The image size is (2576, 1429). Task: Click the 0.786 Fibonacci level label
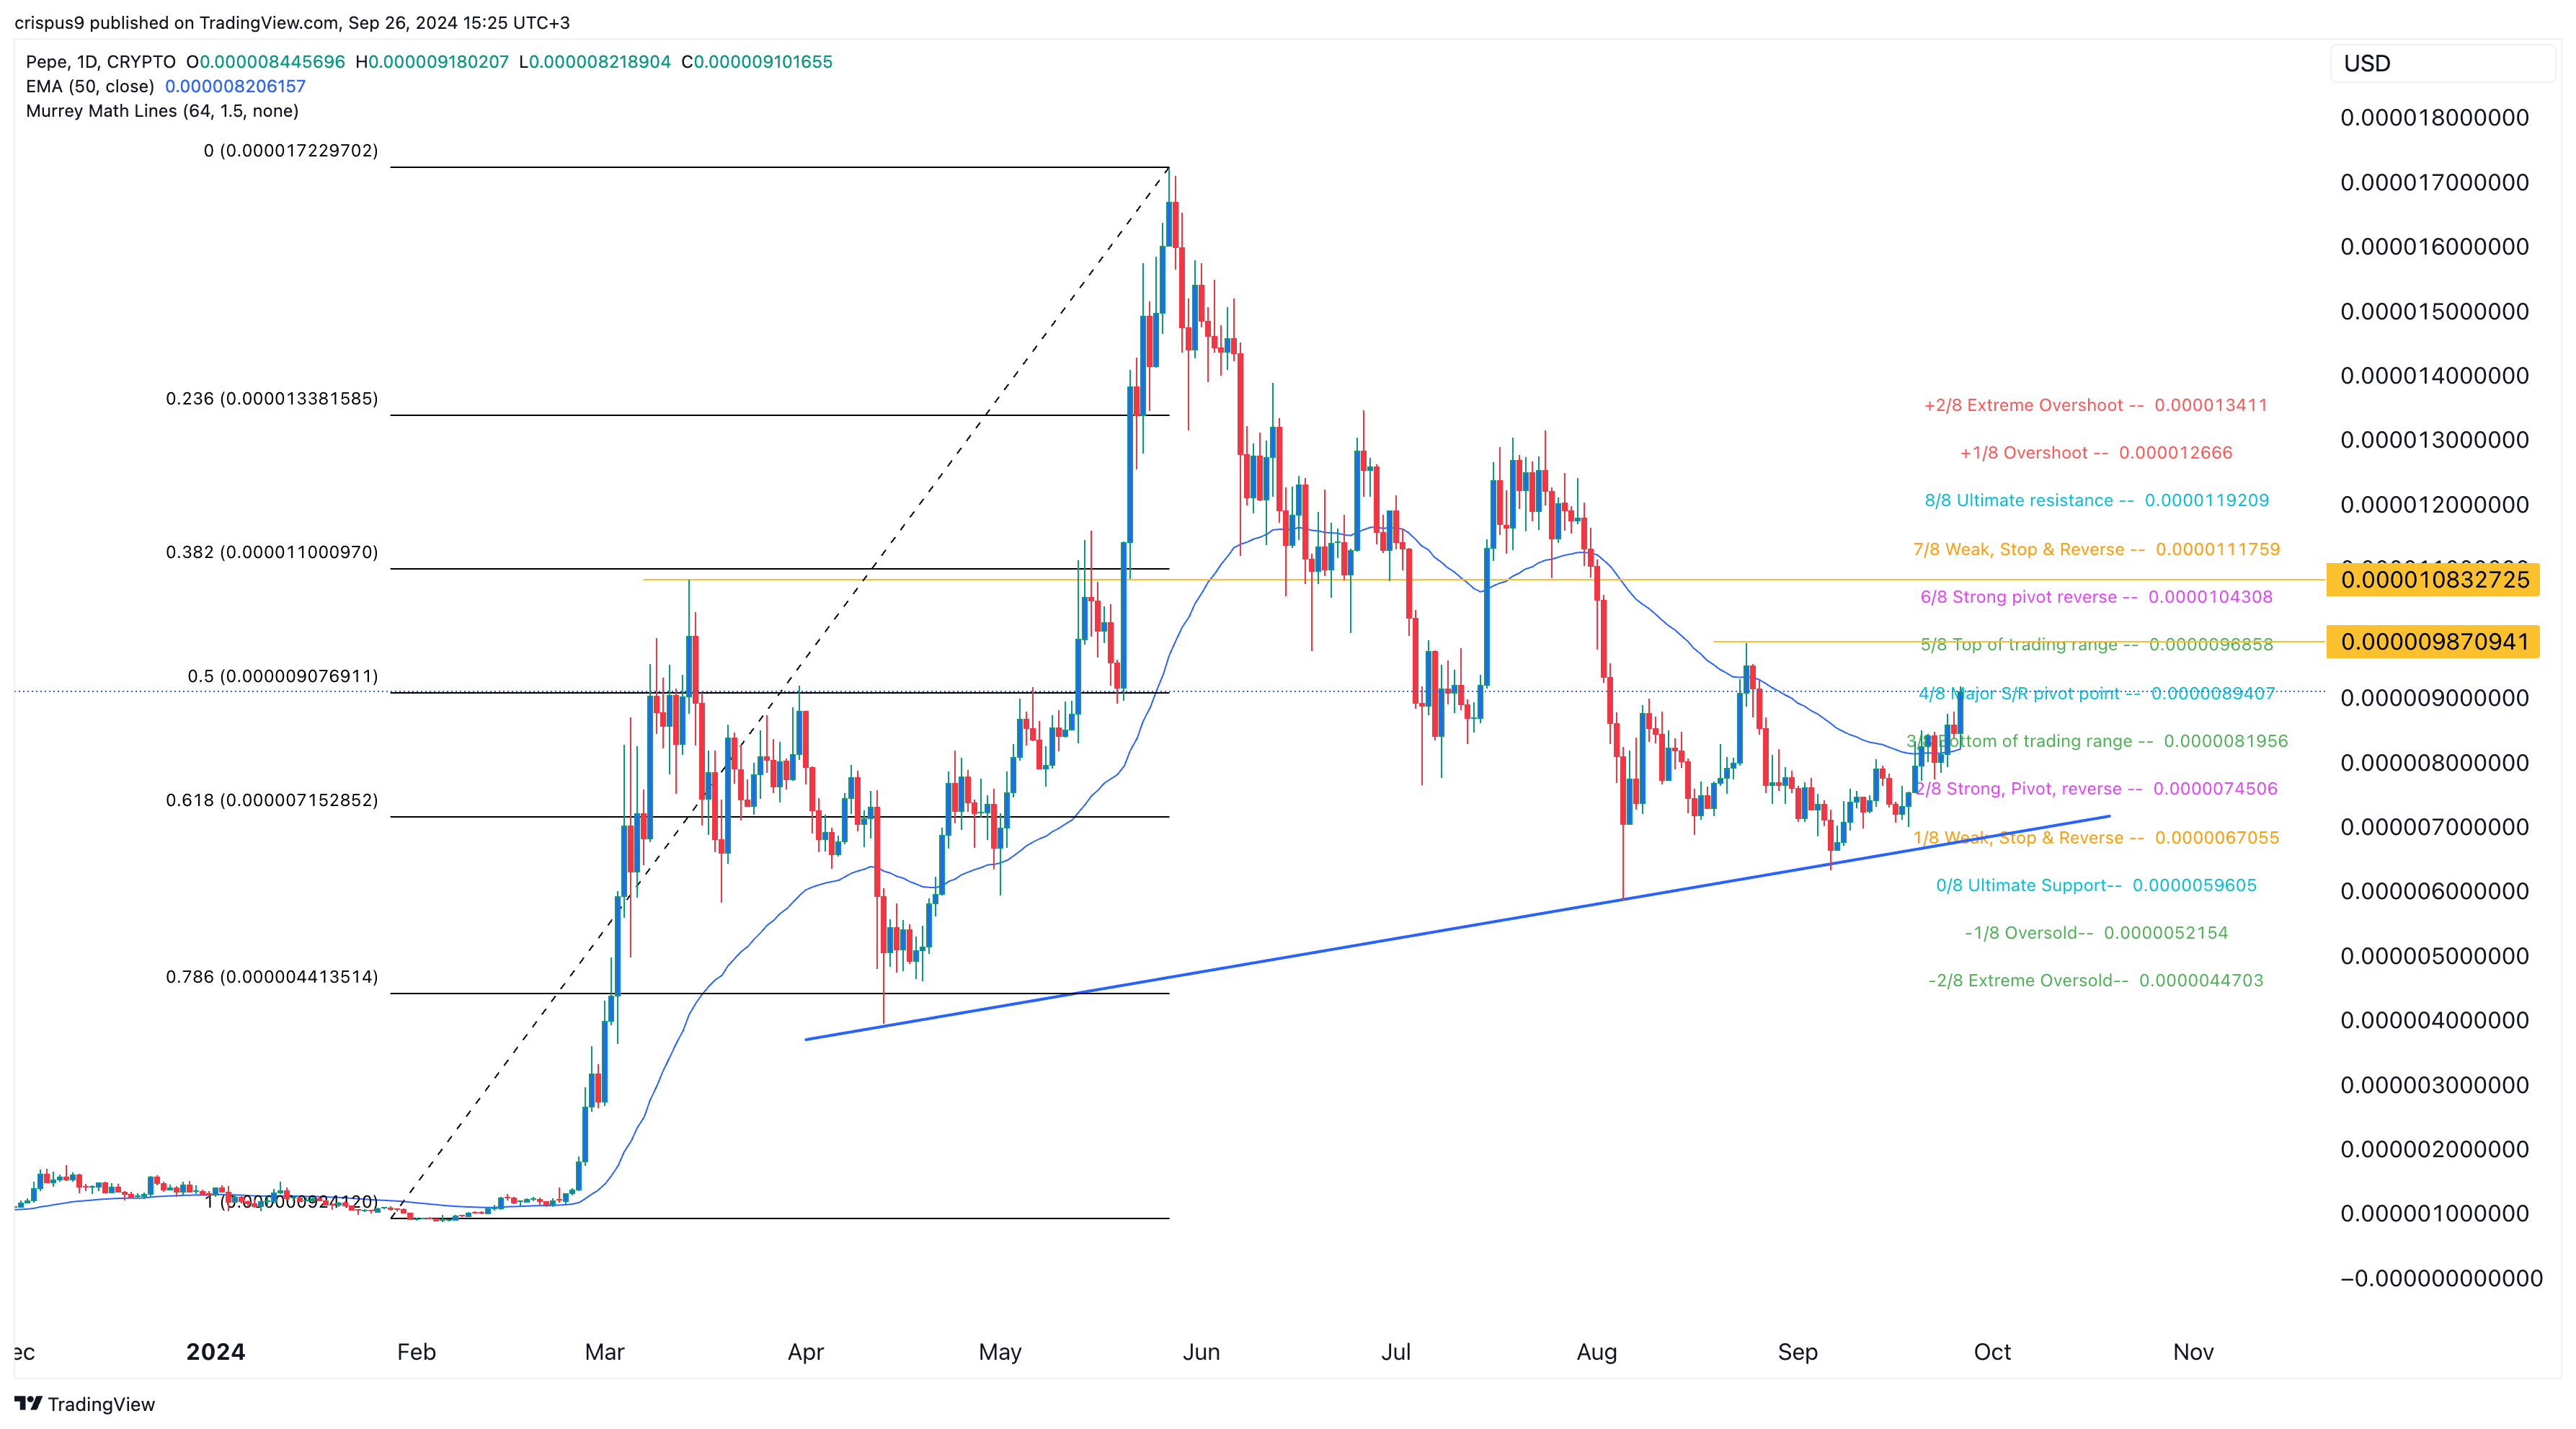point(272,977)
